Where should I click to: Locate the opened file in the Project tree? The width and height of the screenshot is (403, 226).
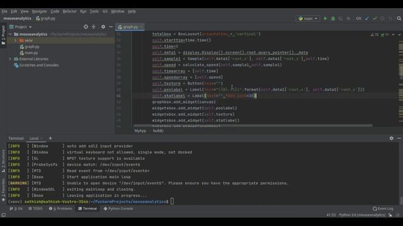[86, 26]
